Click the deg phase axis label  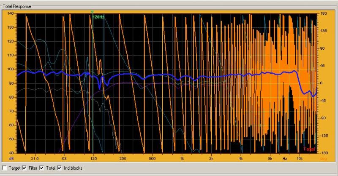coord(323,159)
